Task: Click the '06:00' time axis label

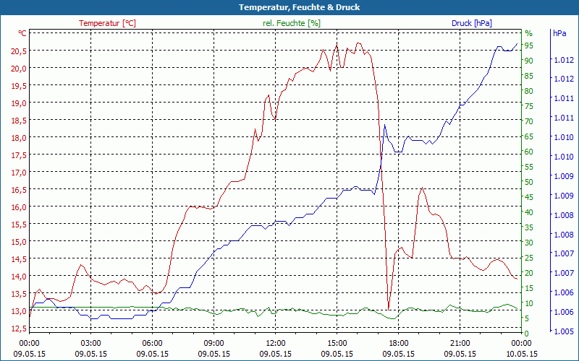Action: [x=153, y=344]
